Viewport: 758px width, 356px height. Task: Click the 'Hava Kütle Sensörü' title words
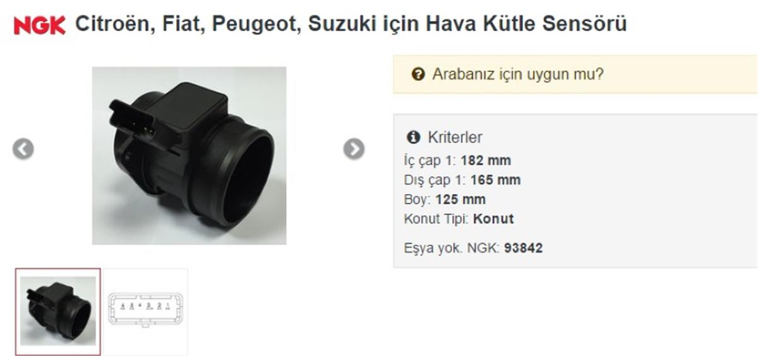click(526, 25)
